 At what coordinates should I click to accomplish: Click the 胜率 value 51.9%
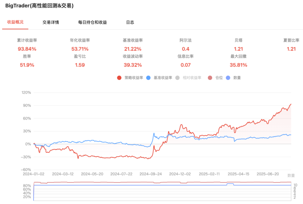(x=27, y=65)
